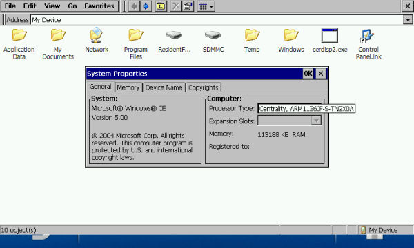Close the My Device explorer window

[x=408, y=6]
